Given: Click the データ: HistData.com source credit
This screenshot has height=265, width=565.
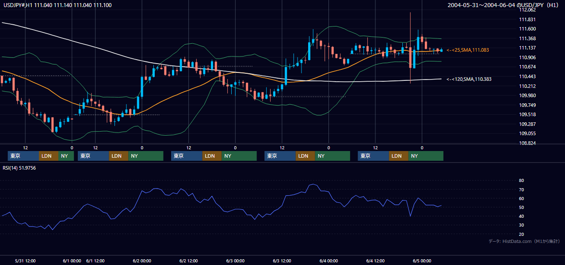Looking at the screenshot, I should tap(524, 242).
